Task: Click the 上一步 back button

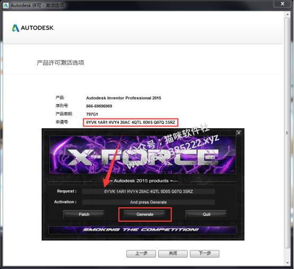Action: 141,254
